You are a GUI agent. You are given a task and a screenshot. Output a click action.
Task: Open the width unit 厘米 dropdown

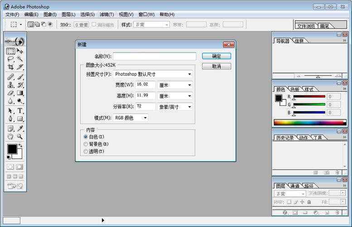coord(175,85)
